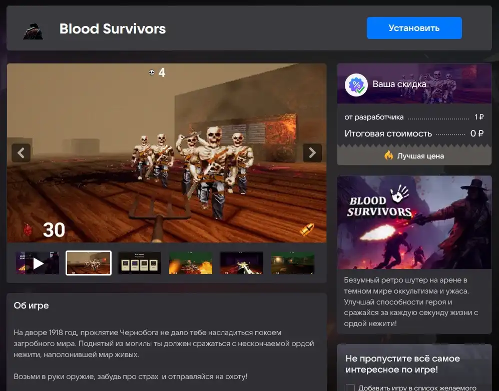Select the dark green building screenshot thumbnail
The width and height of the screenshot is (499, 391).
pos(293,263)
